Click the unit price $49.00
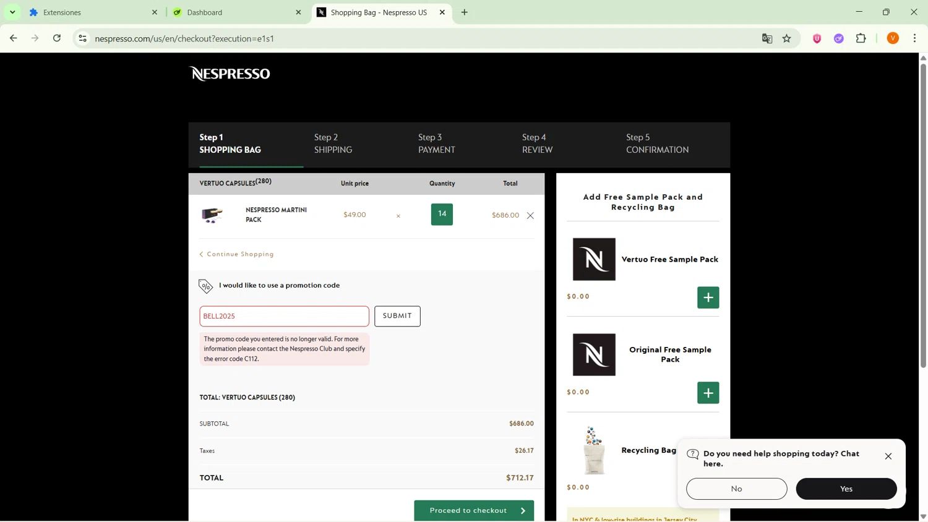Screen dimensions: 928x522 coord(354,215)
